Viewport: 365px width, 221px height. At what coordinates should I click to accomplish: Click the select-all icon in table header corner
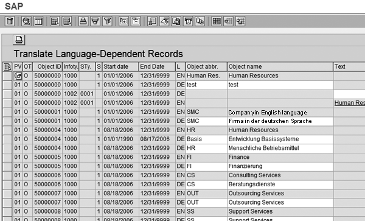click(7, 67)
